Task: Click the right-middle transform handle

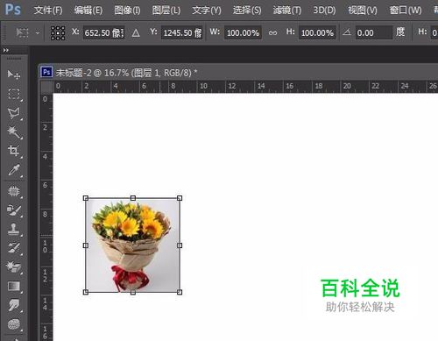Action: coord(180,245)
